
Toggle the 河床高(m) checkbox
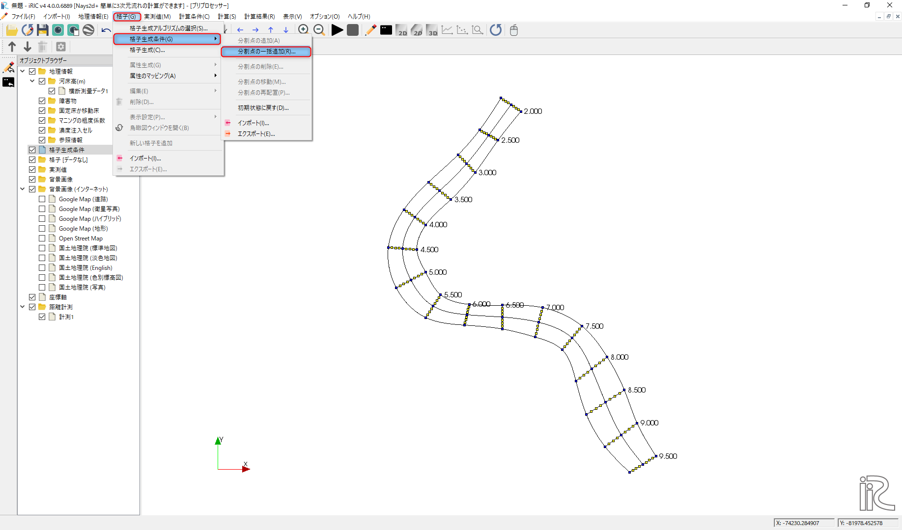pyautogui.click(x=42, y=81)
